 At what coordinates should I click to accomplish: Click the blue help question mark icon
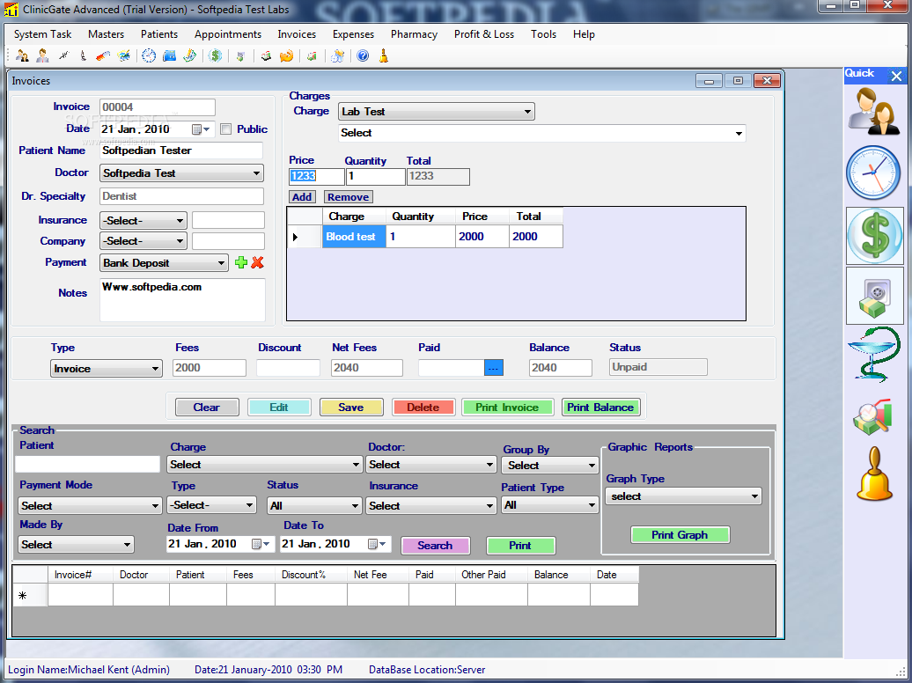pos(363,56)
